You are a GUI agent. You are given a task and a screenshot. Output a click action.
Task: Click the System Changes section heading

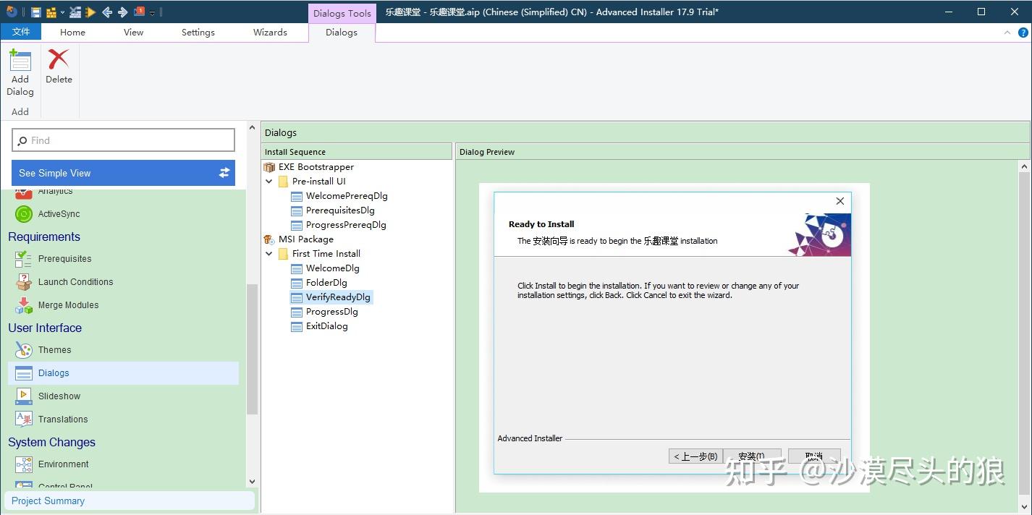pos(51,442)
